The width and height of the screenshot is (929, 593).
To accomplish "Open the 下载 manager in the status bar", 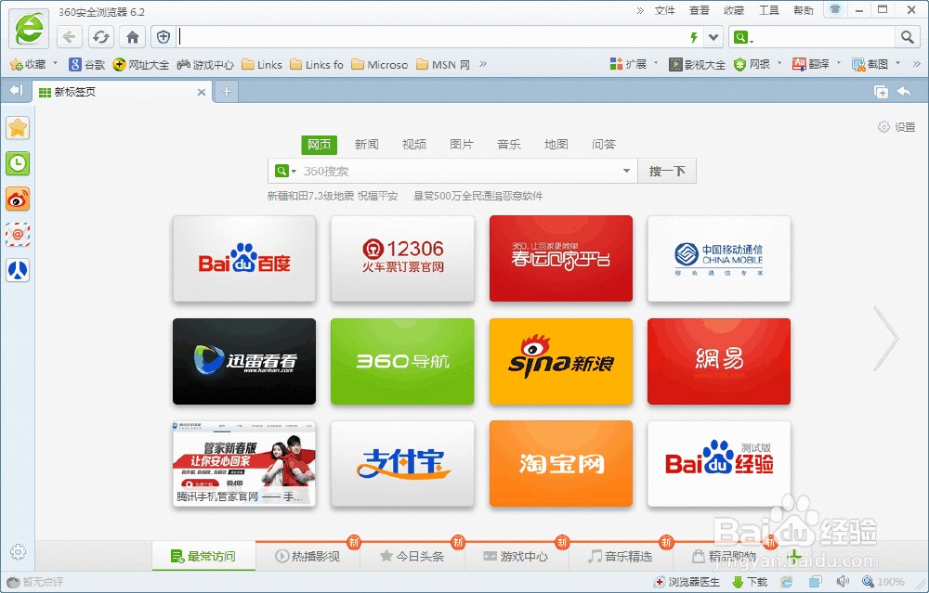I will 750,582.
